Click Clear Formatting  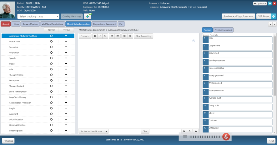coord(143,36)
